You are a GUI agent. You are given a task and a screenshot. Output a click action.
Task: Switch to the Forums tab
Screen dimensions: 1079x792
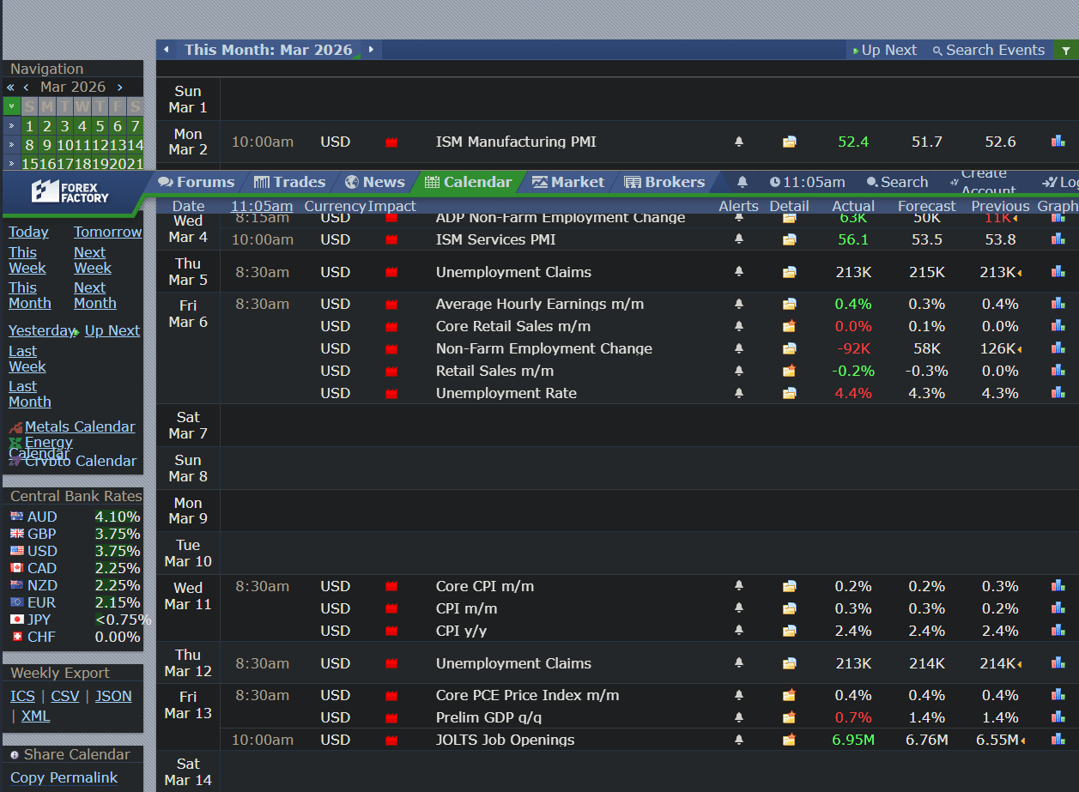197,182
